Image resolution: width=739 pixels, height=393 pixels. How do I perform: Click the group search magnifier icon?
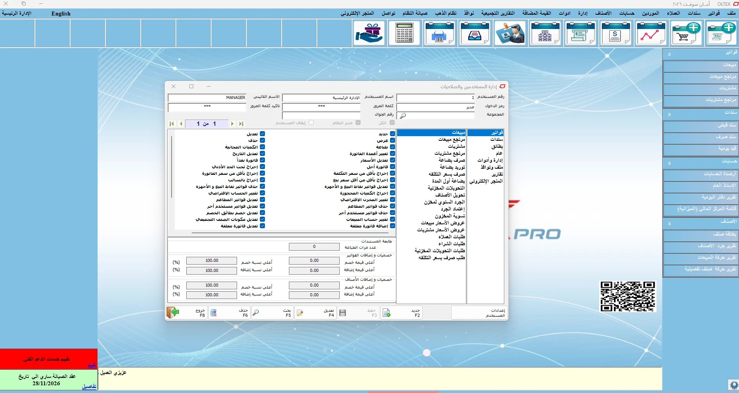pos(403,116)
